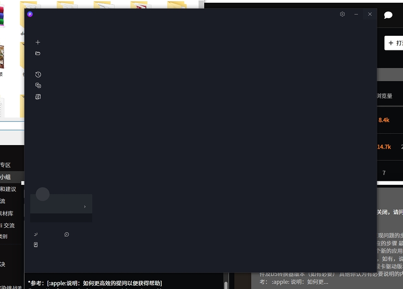The width and height of the screenshot is (403, 289).
Task: Open the feedback chat bubble icon
Action: click(x=67, y=234)
